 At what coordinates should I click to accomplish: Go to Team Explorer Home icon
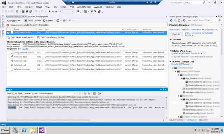click(x=179, y=20)
